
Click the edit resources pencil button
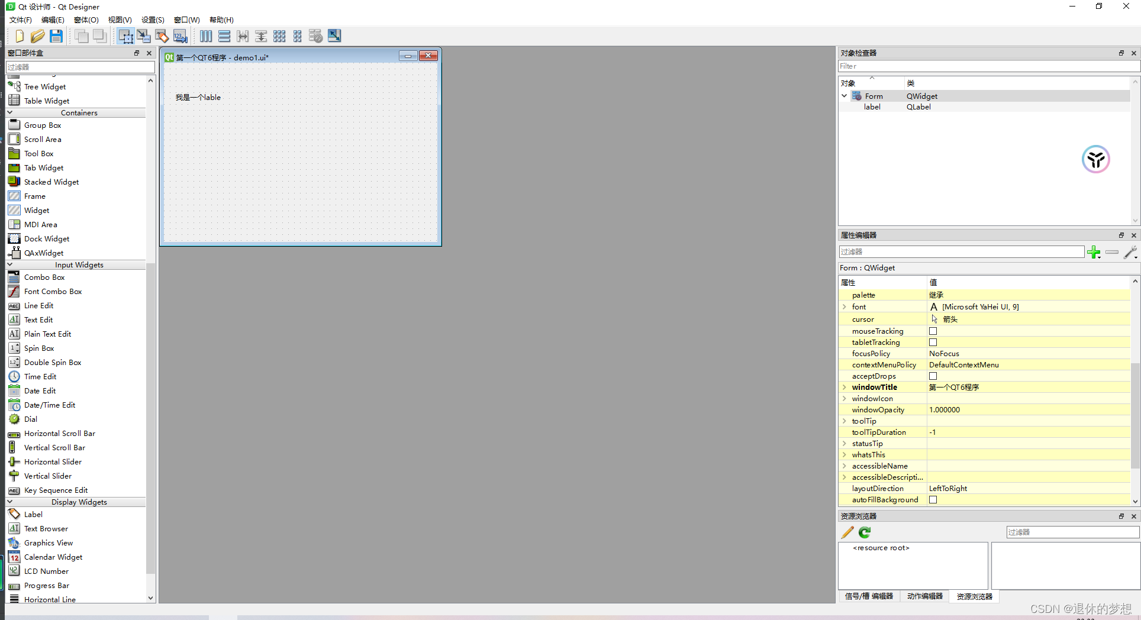click(847, 532)
